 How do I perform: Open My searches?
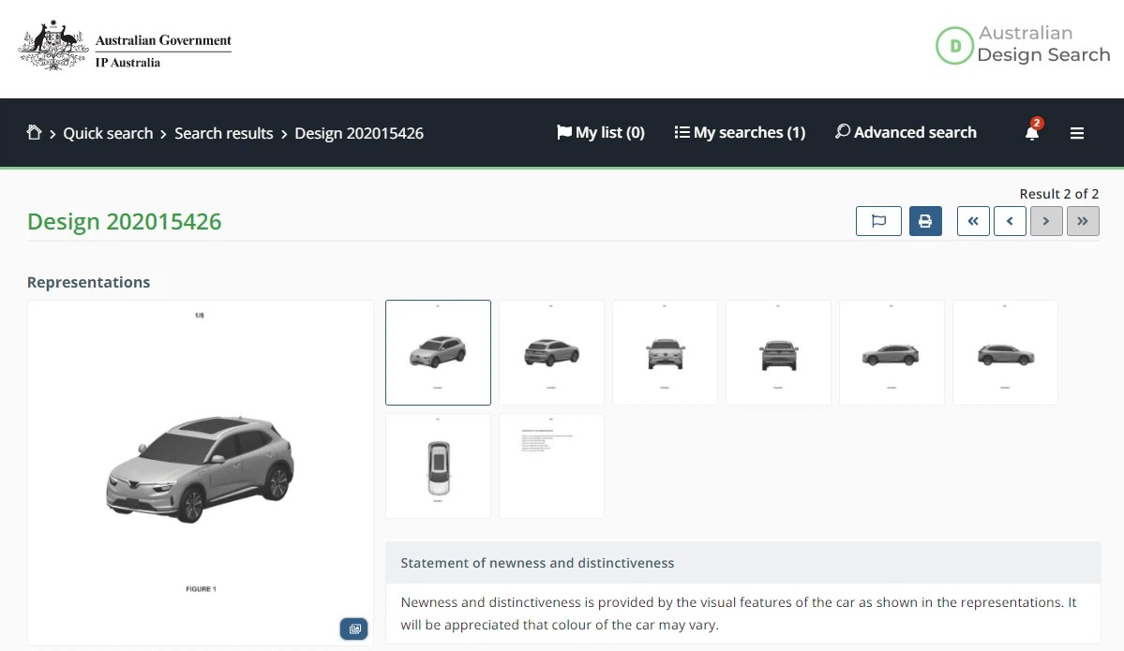coord(740,132)
